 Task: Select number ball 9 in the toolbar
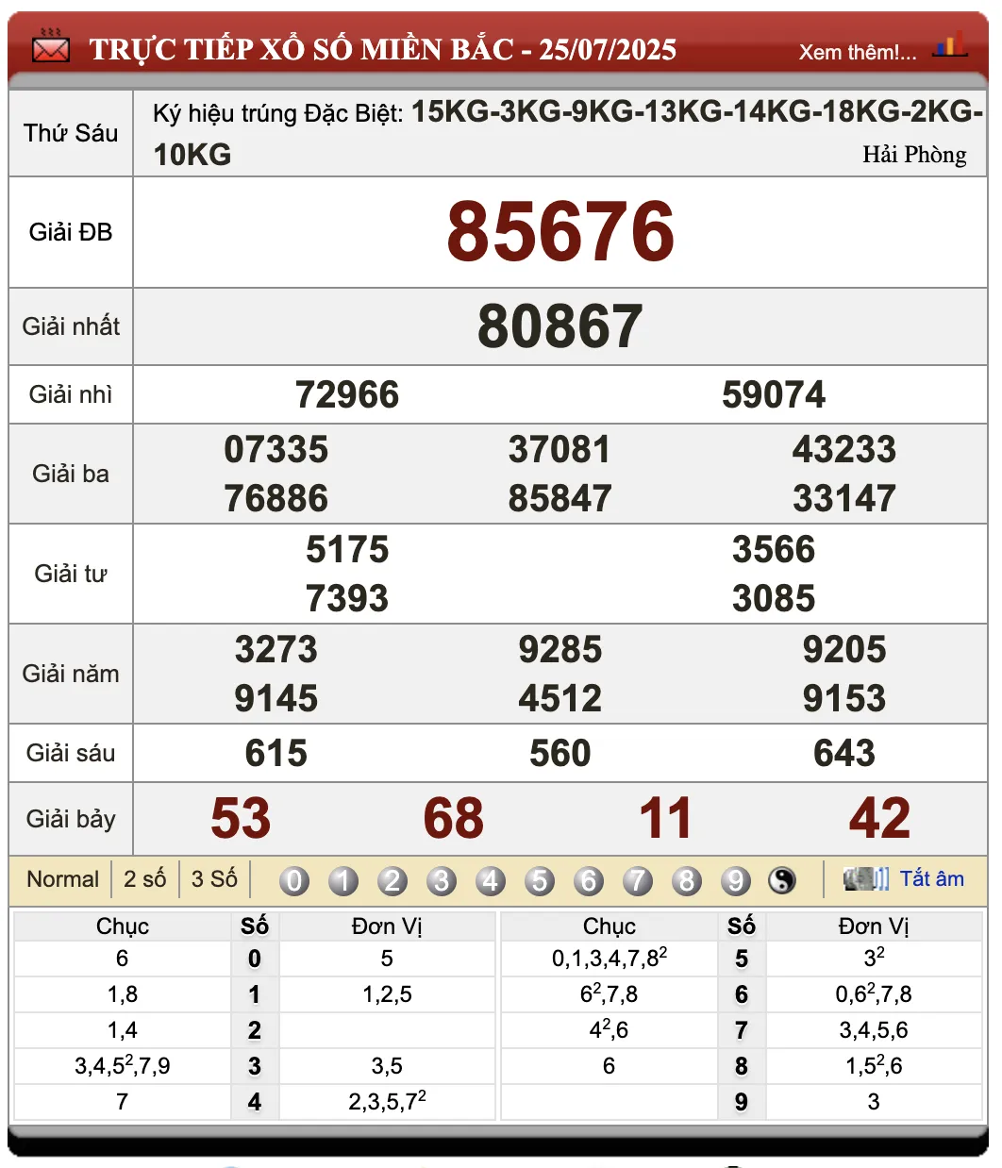[x=736, y=880]
